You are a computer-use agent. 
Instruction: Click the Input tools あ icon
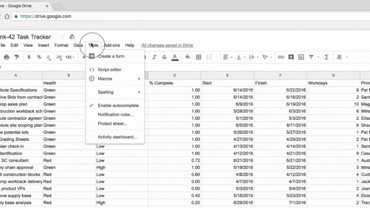click(340, 57)
